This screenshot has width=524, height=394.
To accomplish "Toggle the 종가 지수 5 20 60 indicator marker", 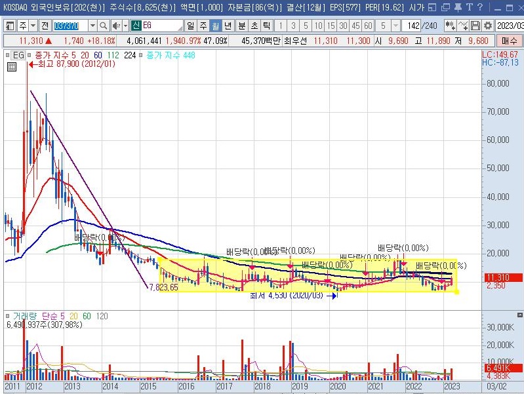I will (30, 55).
